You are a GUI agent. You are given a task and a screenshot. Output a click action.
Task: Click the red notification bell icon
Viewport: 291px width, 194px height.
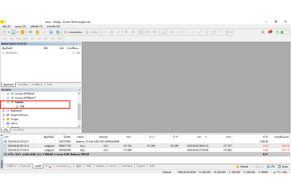(x=270, y=32)
